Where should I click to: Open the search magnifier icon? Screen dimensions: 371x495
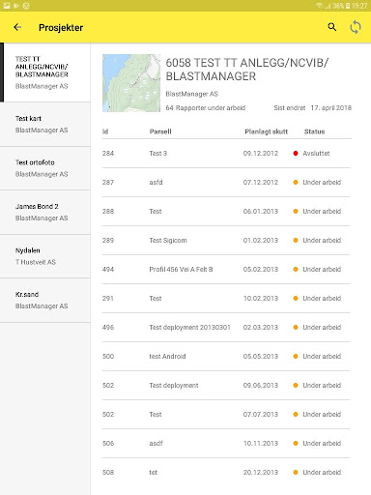pyautogui.click(x=331, y=27)
